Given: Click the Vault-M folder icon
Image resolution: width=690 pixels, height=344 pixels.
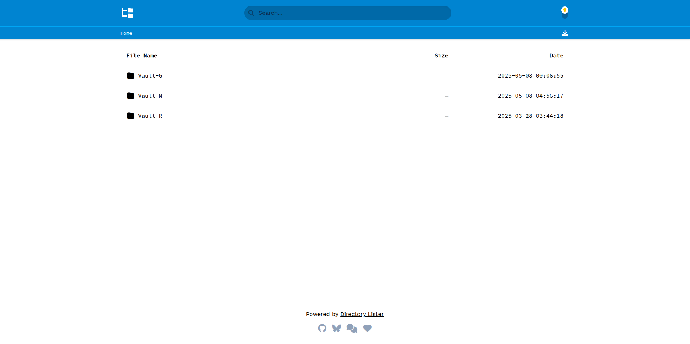Looking at the screenshot, I should coord(131,96).
